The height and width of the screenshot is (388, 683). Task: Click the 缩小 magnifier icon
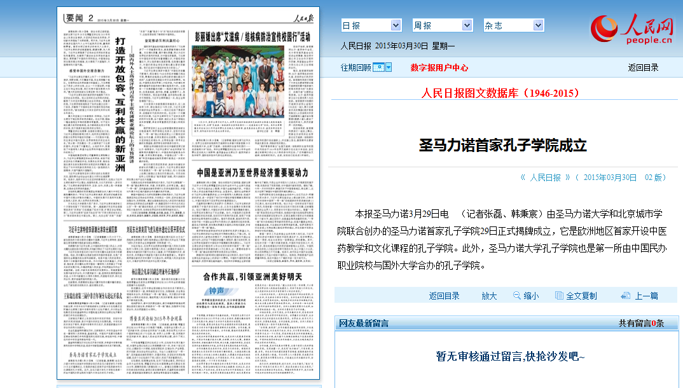click(x=516, y=295)
